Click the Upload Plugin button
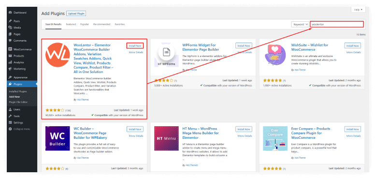Viewport: 376px width, 179px height. coord(76,14)
